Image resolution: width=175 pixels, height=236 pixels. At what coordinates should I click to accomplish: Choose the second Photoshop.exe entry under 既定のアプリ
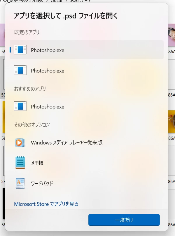point(87,70)
